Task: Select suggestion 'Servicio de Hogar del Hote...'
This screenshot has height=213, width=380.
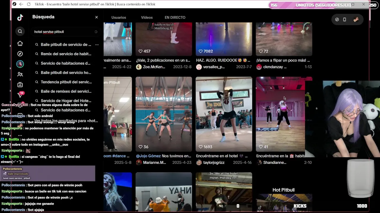Action: tap(66, 101)
